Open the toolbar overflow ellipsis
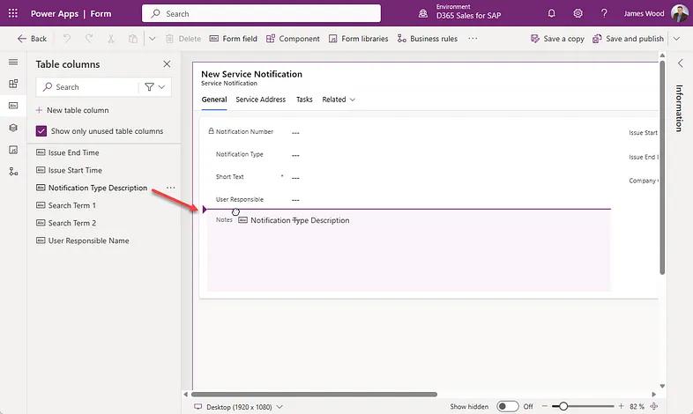The image size is (693, 414). coord(473,39)
